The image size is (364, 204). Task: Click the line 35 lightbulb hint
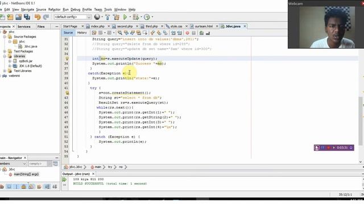(x=67, y=59)
